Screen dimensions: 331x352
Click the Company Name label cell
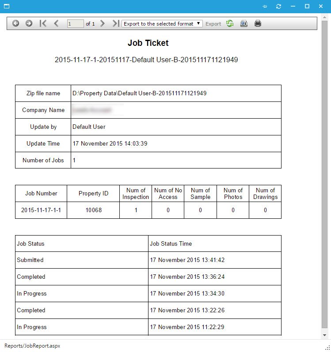(x=43, y=110)
